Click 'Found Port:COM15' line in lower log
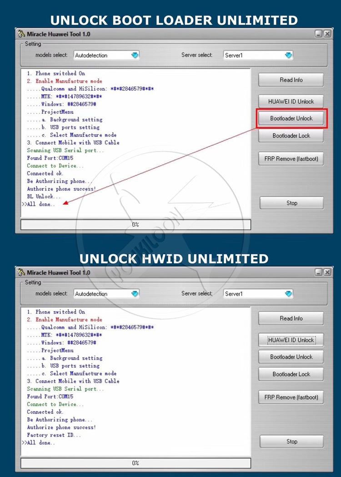 [50, 397]
